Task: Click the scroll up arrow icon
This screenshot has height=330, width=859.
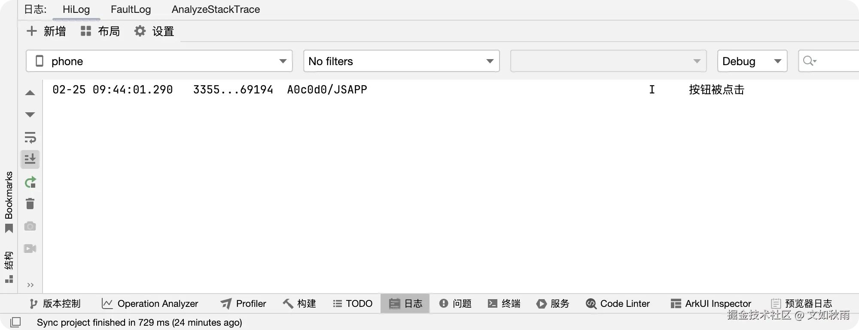Action: click(30, 93)
